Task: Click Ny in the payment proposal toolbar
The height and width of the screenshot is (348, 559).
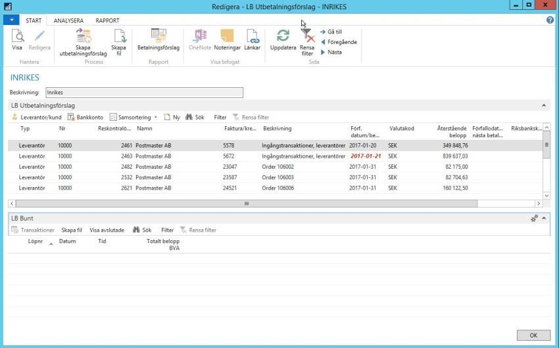Action: coord(172,117)
